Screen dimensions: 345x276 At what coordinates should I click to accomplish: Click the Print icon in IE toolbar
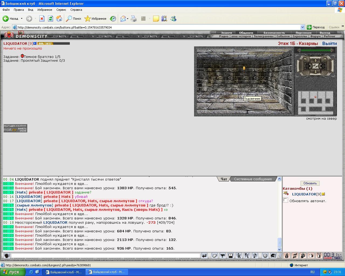coord(134,19)
